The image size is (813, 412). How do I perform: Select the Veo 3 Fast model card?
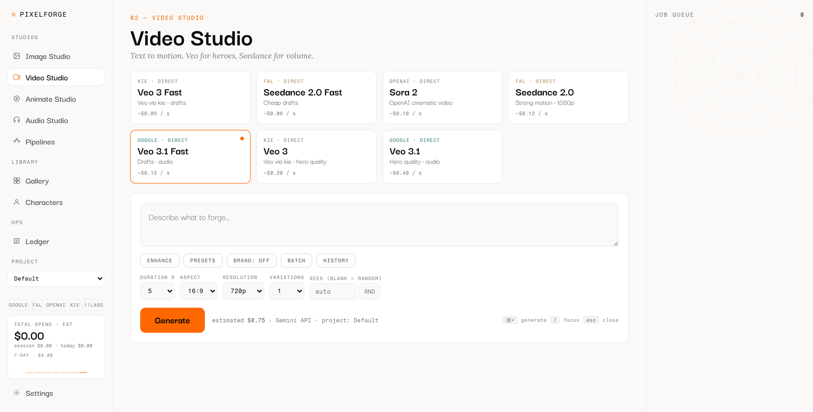coord(190,97)
